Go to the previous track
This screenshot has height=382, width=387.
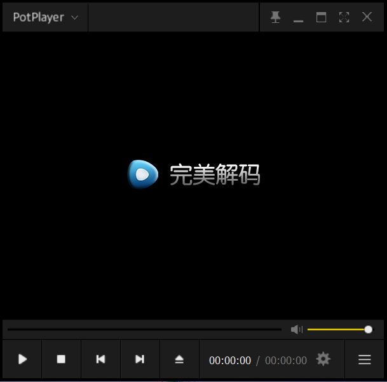[x=100, y=359]
